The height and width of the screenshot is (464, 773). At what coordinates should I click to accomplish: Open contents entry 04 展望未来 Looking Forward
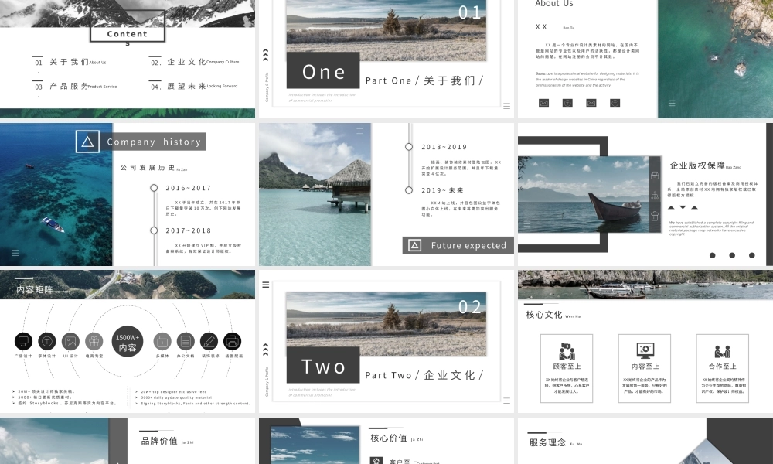click(193, 87)
